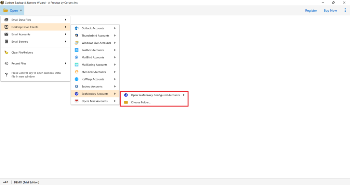This screenshot has height=185, width=350.
Task: Click the Email Servers stack icon
Action: 6,41
